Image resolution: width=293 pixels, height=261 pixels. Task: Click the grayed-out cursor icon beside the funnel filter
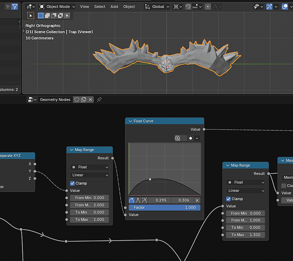point(8,7)
